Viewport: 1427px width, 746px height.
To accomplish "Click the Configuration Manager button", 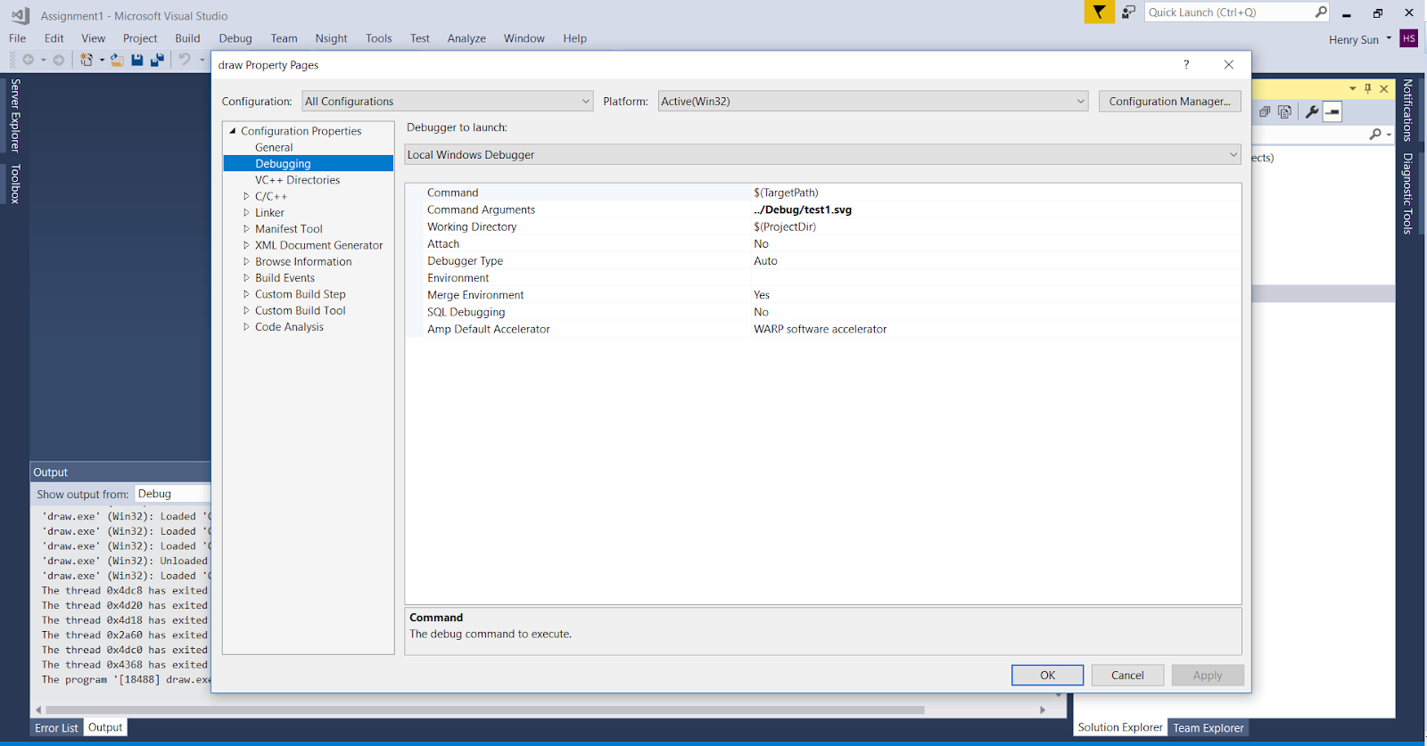I will [1169, 101].
